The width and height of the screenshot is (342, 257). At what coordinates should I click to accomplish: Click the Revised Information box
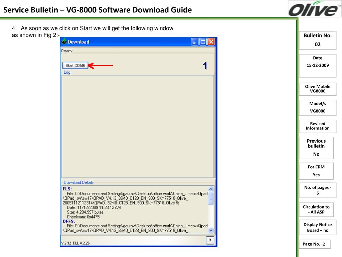click(x=318, y=126)
